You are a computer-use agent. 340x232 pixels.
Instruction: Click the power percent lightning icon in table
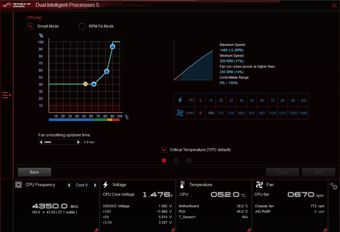coord(180,100)
